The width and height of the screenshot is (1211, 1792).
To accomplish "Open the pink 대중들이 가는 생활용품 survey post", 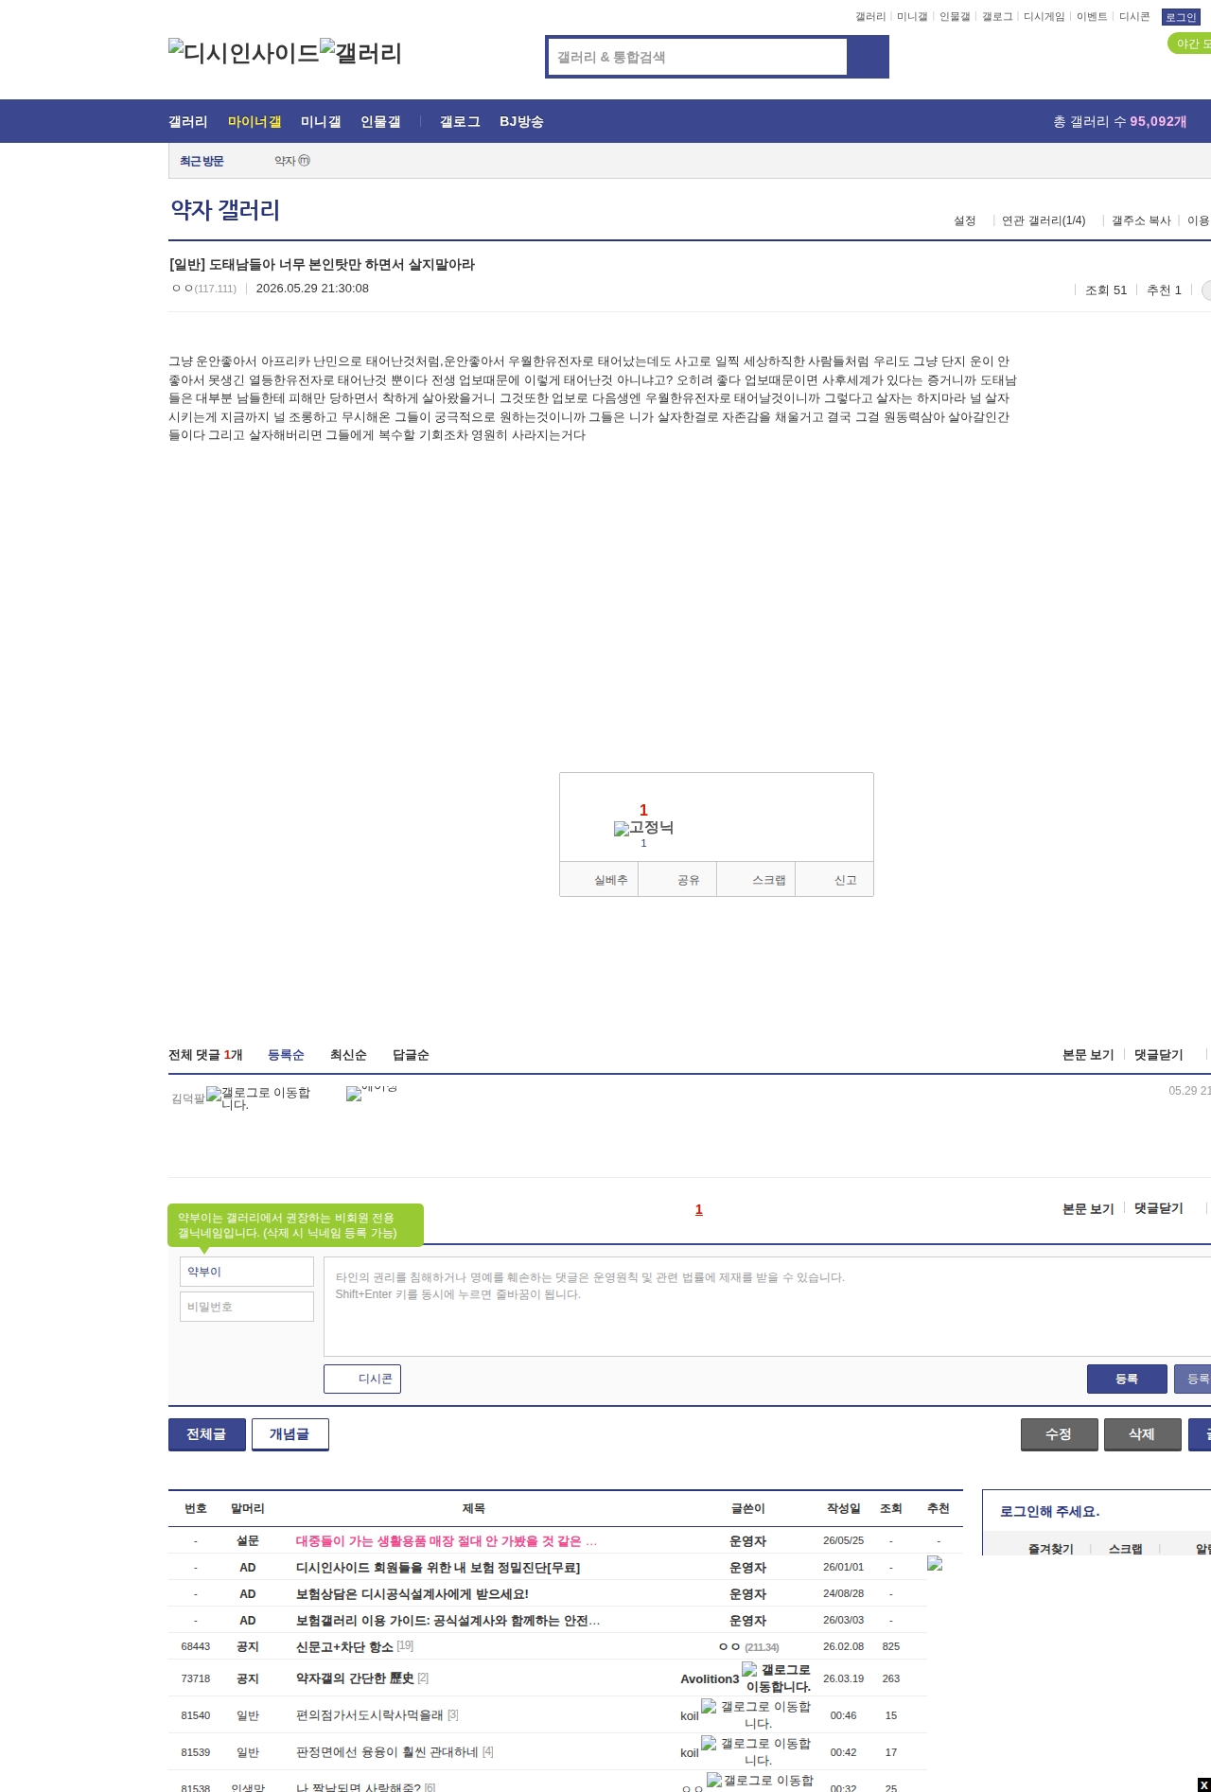I will tap(447, 1540).
